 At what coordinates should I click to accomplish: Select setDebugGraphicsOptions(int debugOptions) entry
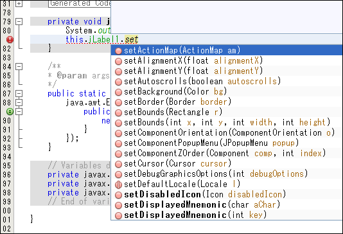coord(227,174)
